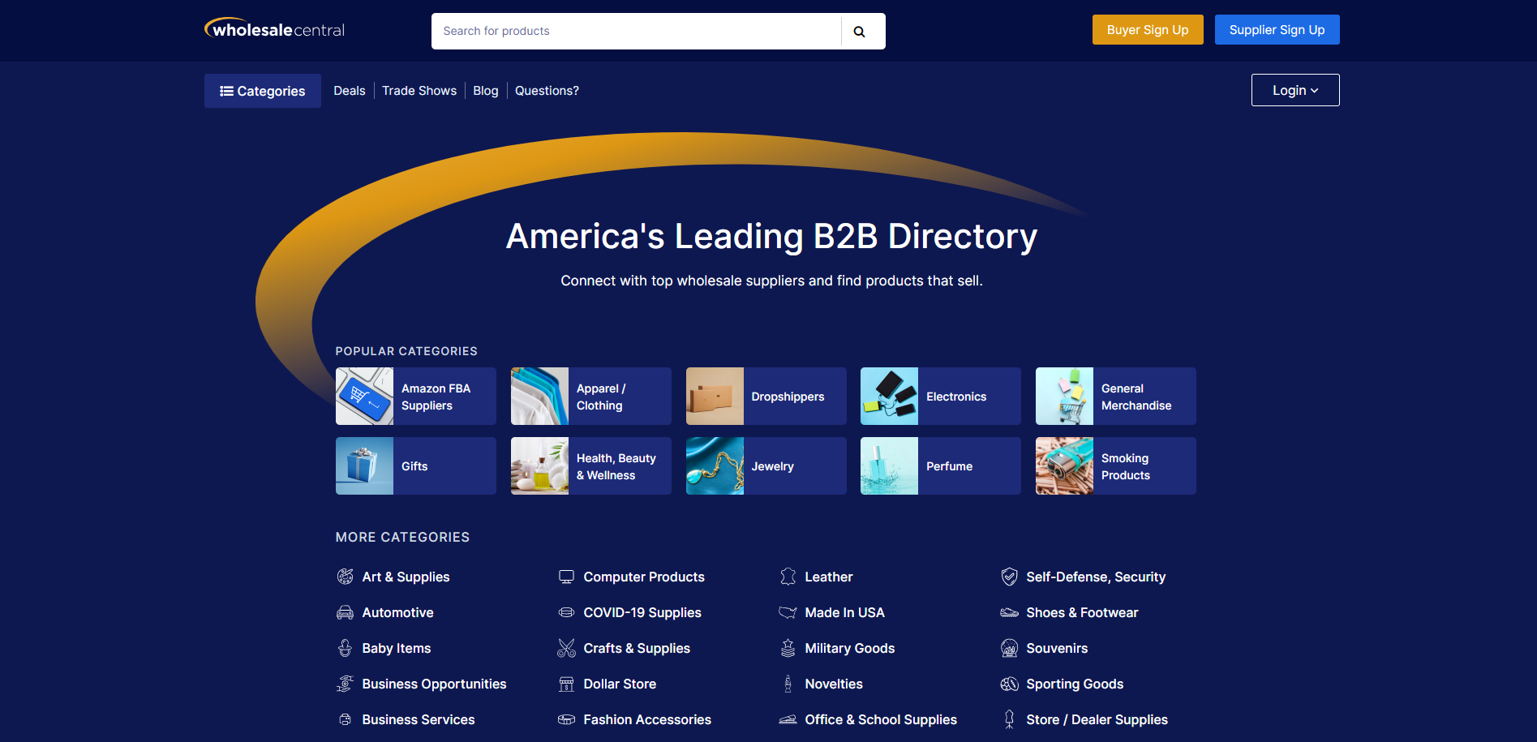Click the Business Opportunities icon
This screenshot has width=1537, height=742.
click(x=346, y=684)
